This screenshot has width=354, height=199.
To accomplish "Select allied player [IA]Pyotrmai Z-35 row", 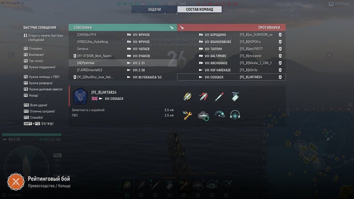I will 123,63.
